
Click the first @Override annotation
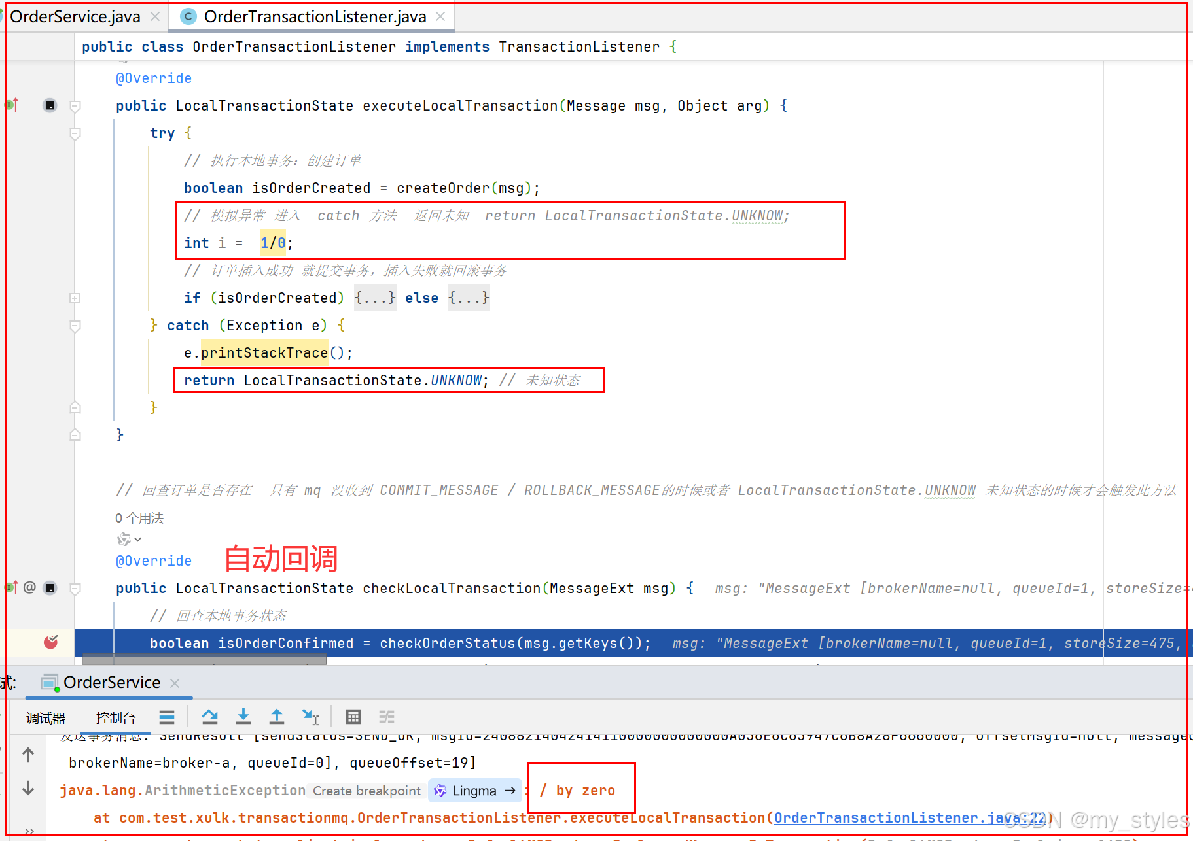coord(154,78)
